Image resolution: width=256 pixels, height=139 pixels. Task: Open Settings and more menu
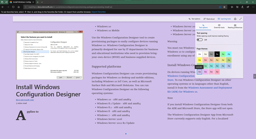coord(253,7)
